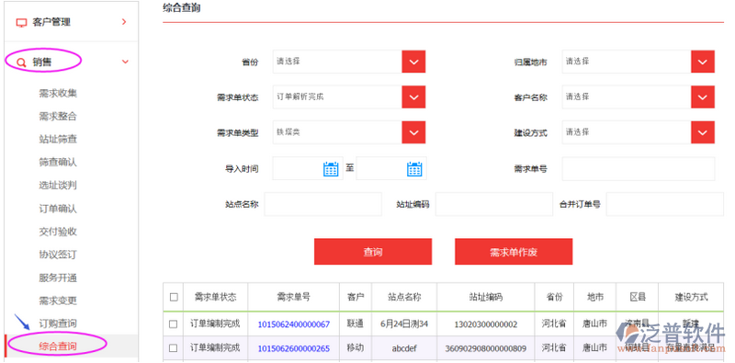The height and width of the screenshot is (363, 735).
Task: Collapse the 销售 section chevron
Action: click(x=125, y=62)
